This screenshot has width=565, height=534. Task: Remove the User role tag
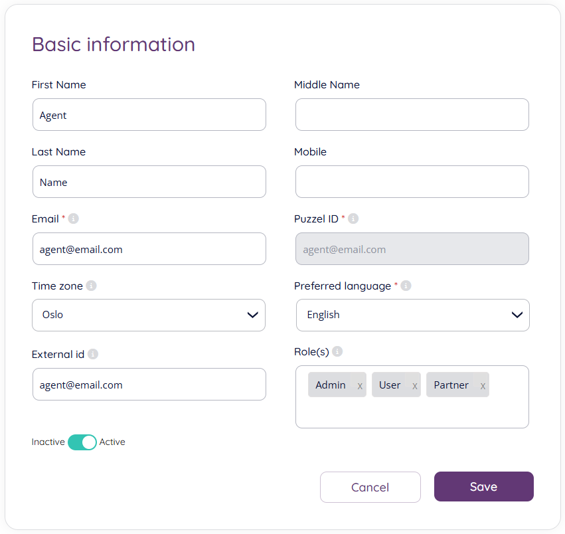[x=415, y=386]
